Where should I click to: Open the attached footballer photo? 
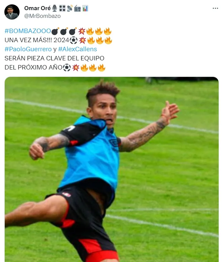(112, 169)
